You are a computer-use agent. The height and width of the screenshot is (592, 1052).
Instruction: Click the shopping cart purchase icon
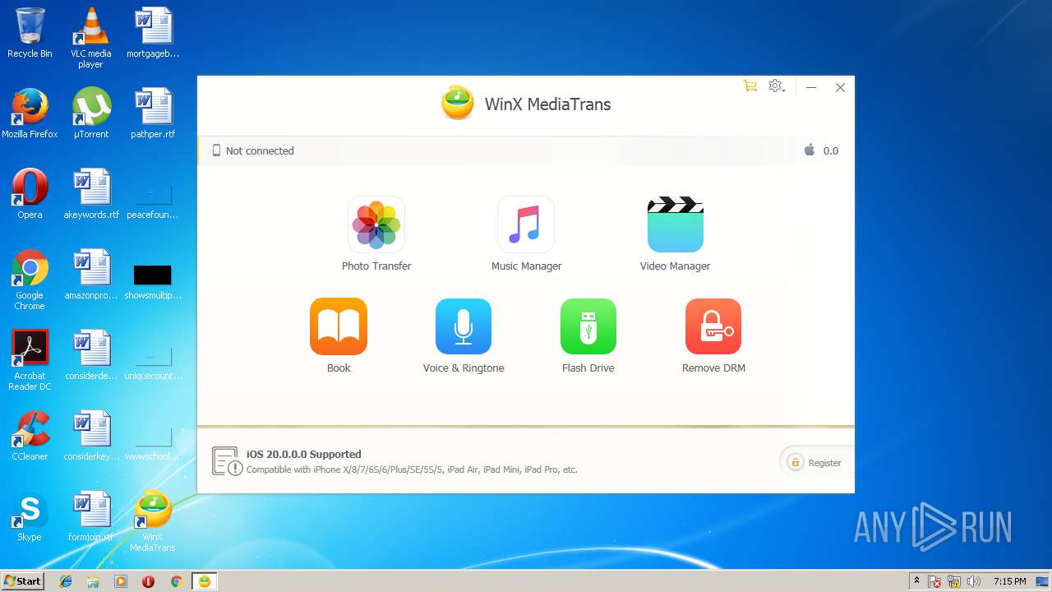tap(750, 86)
